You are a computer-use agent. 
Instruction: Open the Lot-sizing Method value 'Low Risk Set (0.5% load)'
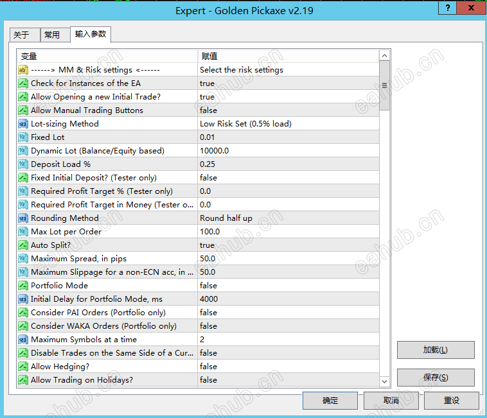coord(288,124)
